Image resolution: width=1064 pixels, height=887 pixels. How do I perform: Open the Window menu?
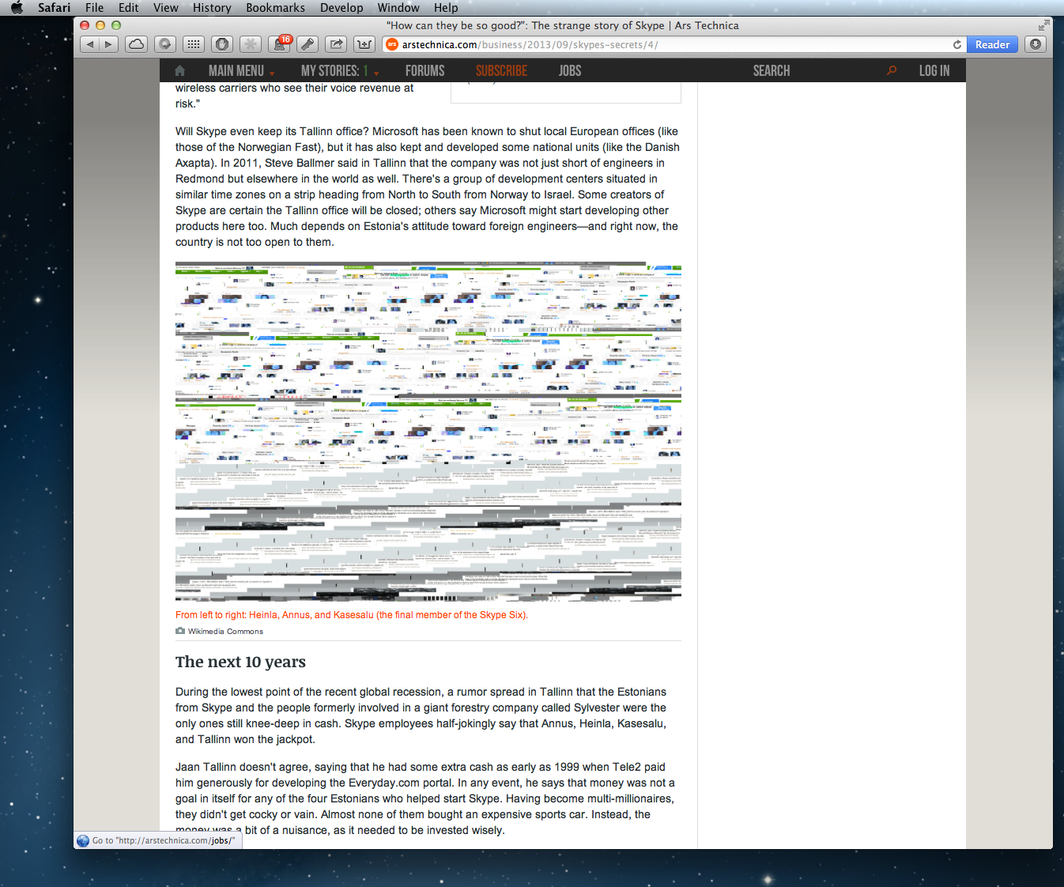(x=398, y=8)
